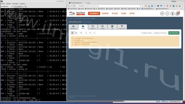This screenshot has width=185, height=104.
Task: Close the Fuel Dashboard browser tab
Action: pyautogui.click(x=85, y=3)
